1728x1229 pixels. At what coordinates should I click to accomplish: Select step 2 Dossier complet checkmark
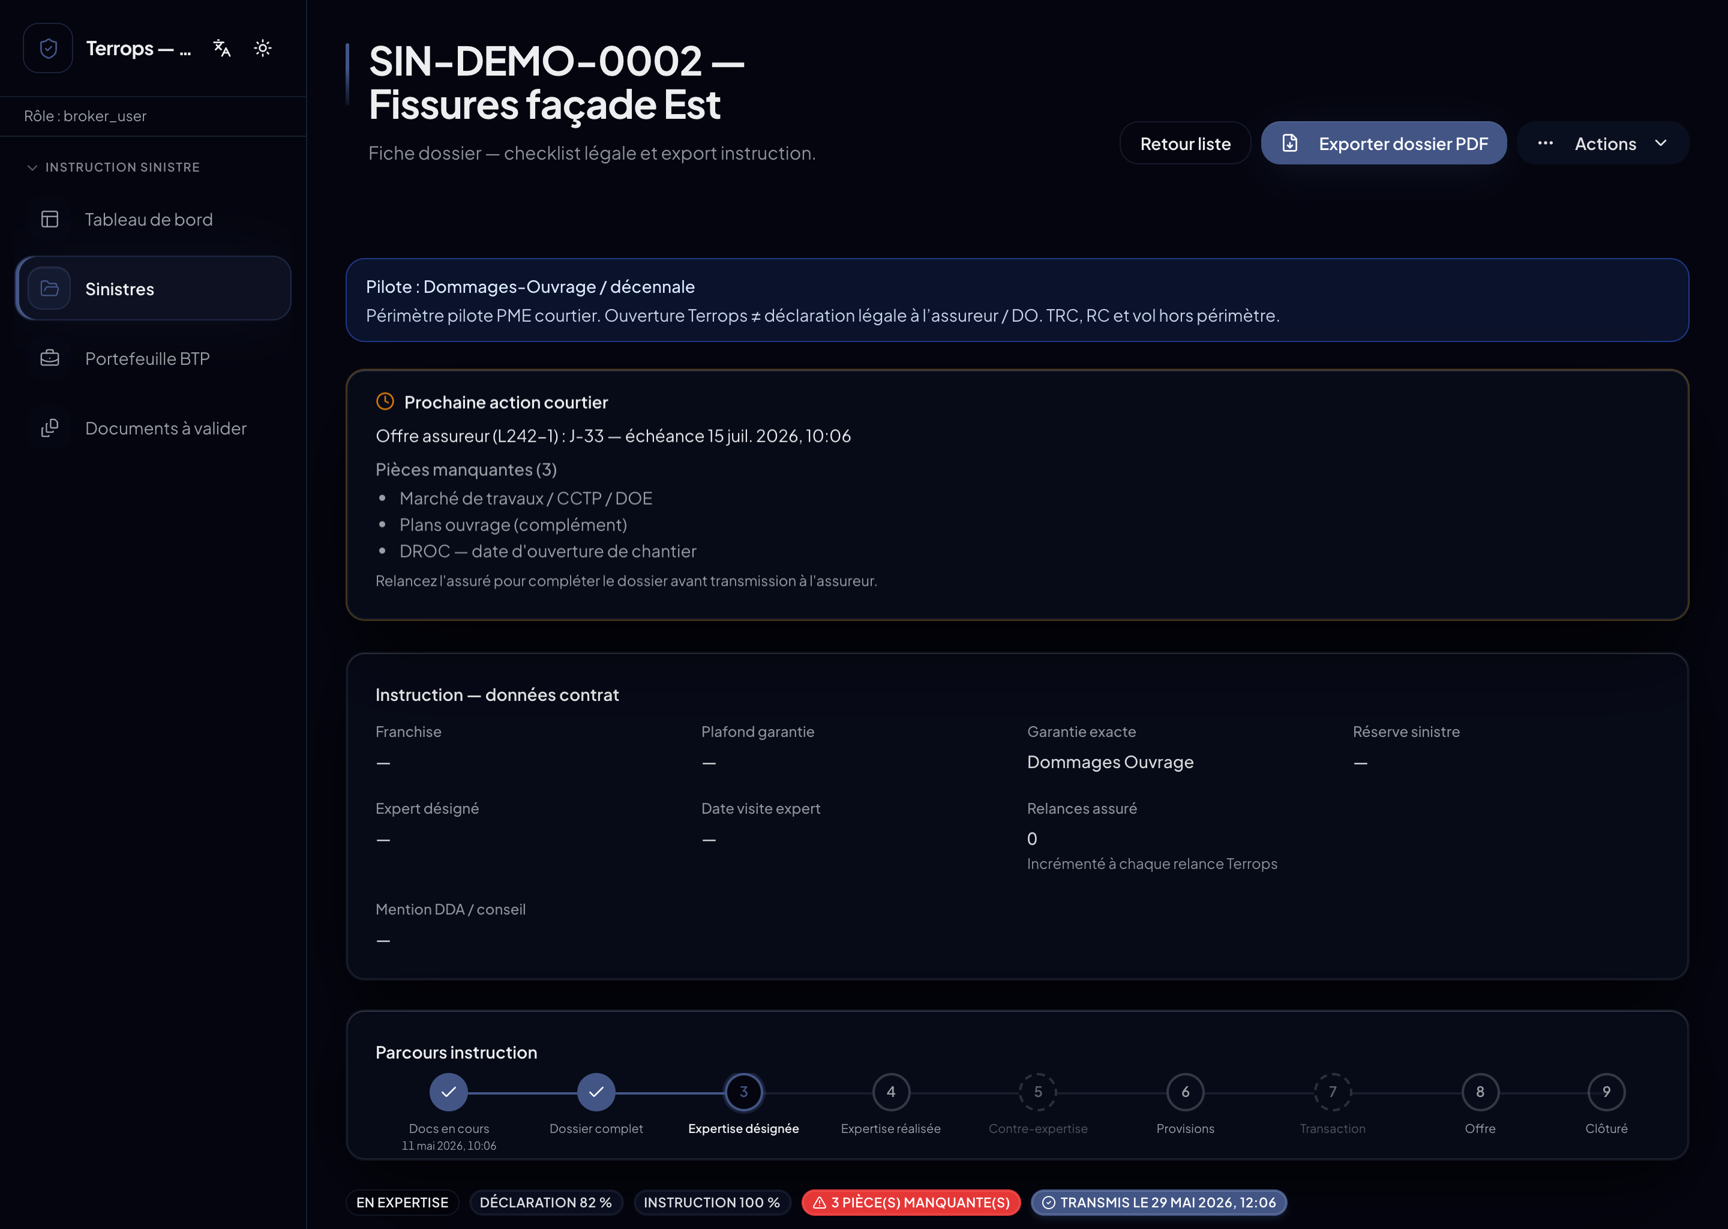point(596,1092)
